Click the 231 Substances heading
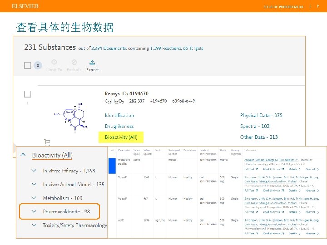 click(x=50, y=47)
